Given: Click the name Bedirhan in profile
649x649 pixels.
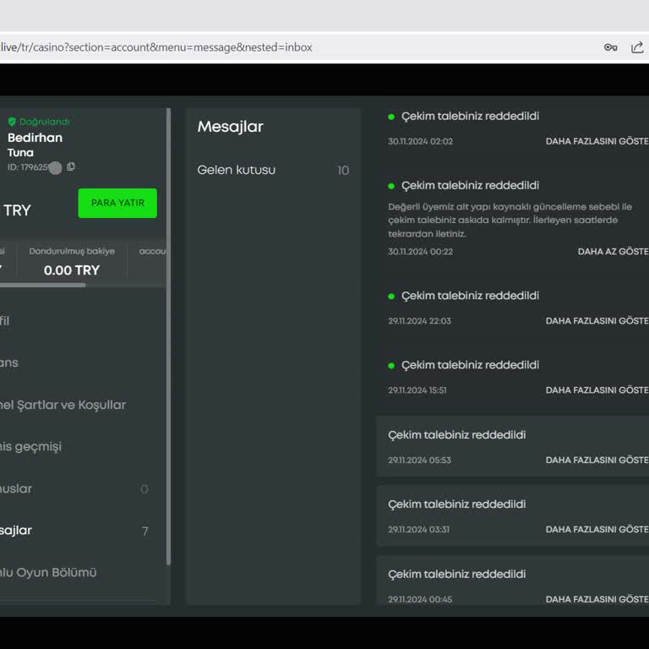Looking at the screenshot, I should pyautogui.click(x=35, y=138).
